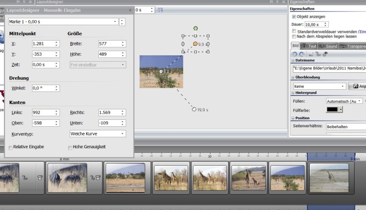Click the Anpassen button next to Überblendung
This screenshot has height=210, width=366.
pos(358,86)
